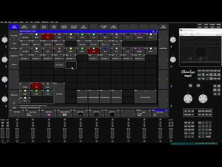222x167 pixels.
Task: Choose the Yellow palette in the top colour row
Action: pyautogui.click(x=71, y=37)
